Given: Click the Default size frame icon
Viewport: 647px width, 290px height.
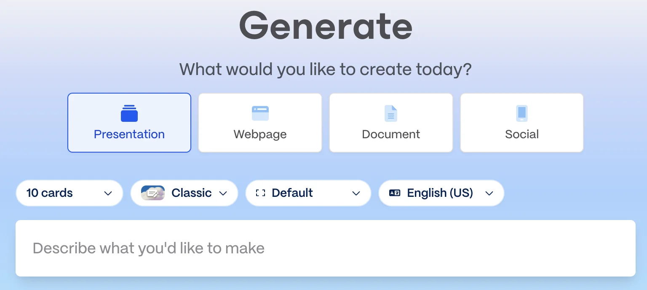Looking at the screenshot, I should coord(261,193).
